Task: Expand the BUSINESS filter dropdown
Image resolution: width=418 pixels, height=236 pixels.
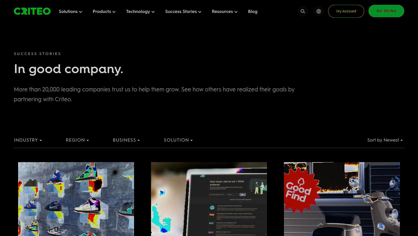Action: (x=126, y=140)
